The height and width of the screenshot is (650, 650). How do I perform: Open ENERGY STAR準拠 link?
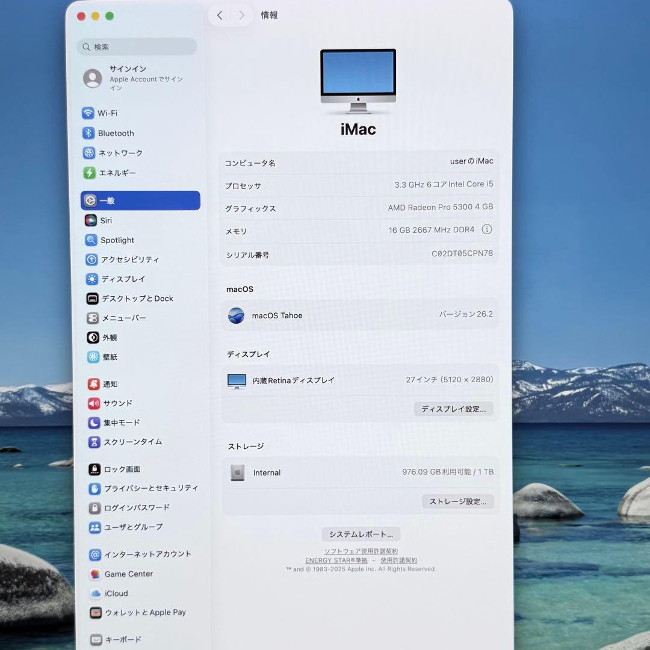pyautogui.click(x=336, y=560)
